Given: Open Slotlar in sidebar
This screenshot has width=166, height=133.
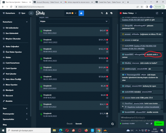Looking at the screenshot, I should point(7,58).
